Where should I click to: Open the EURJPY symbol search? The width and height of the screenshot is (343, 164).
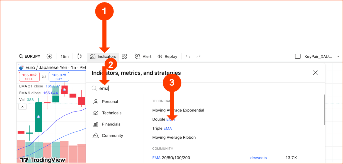click(x=29, y=56)
